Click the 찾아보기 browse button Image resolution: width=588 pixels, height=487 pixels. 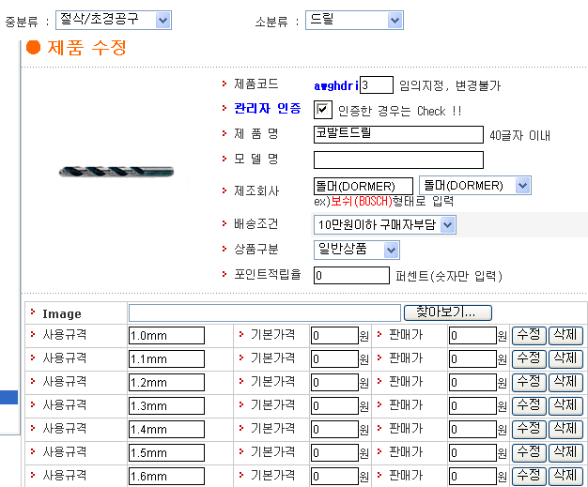(447, 312)
